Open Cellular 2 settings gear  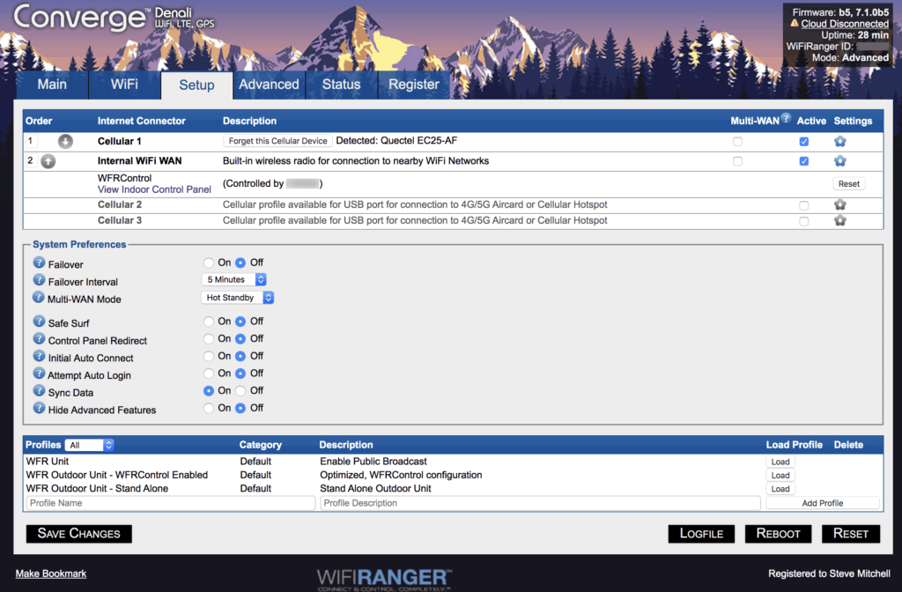(x=839, y=204)
